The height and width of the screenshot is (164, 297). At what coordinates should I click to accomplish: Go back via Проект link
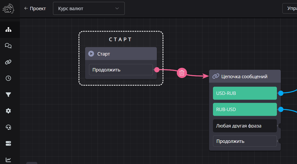click(35, 9)
